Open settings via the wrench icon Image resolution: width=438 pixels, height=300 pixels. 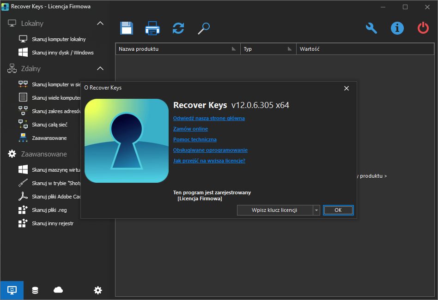pyautogui.click(x=371, y=28)
